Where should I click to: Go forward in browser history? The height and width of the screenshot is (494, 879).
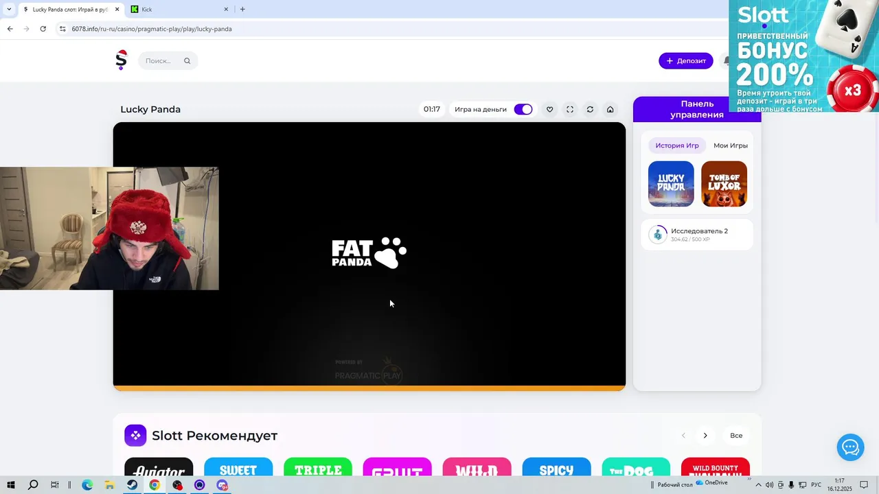tap(27, 29)
